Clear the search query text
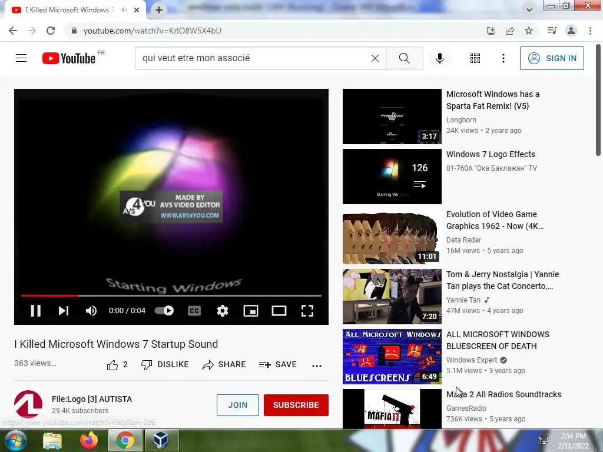Screen dimensions: 603x452 click(x=375, y=58)
